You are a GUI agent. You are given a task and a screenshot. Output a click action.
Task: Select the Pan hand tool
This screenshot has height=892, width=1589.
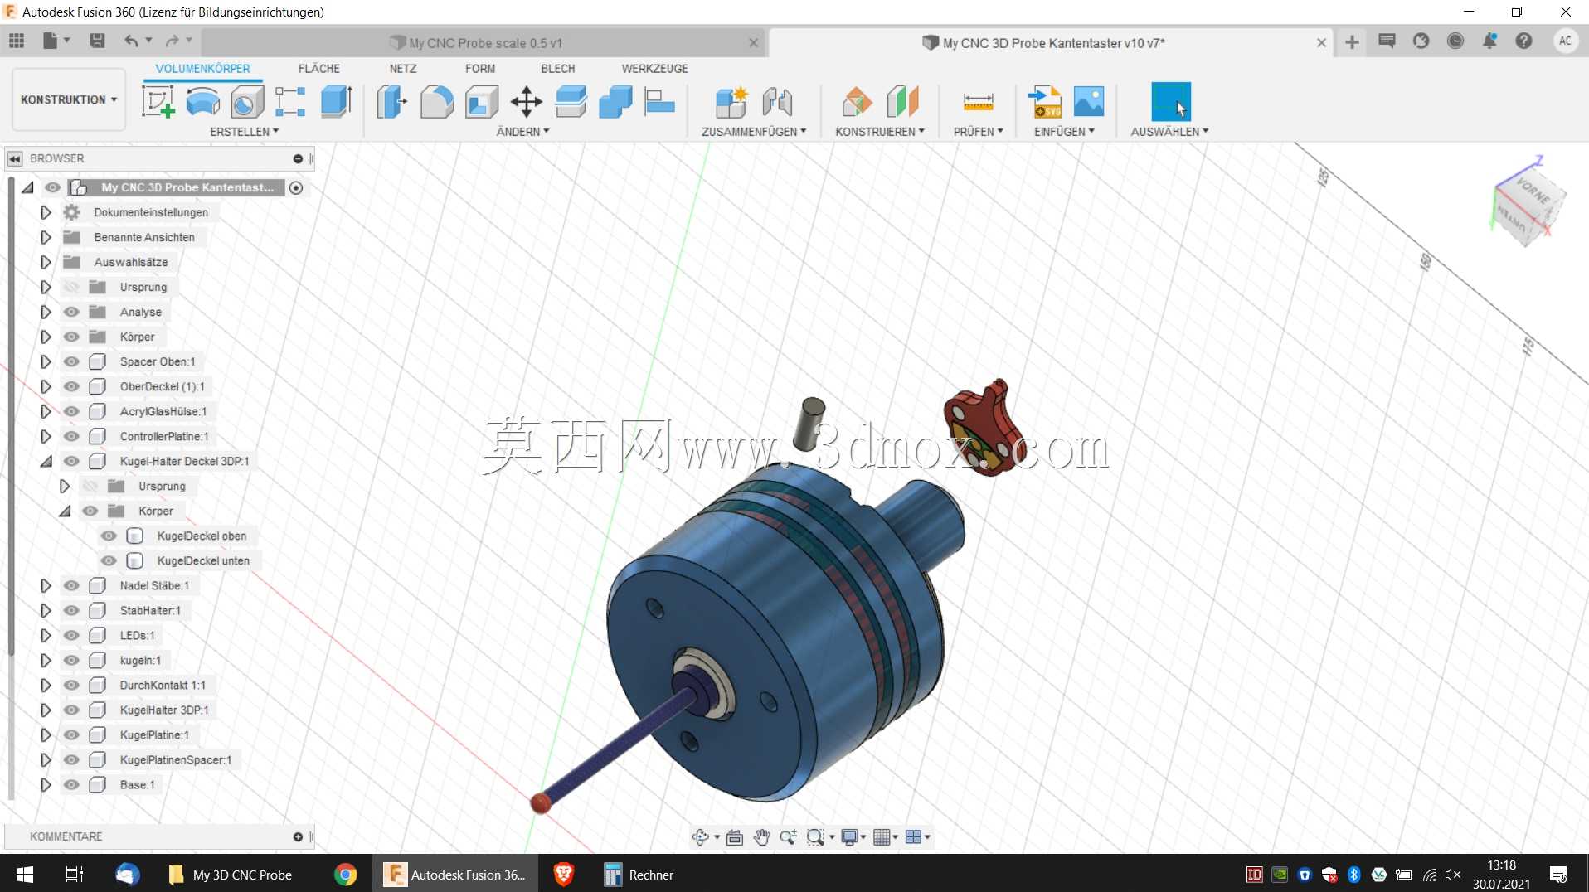762,837
